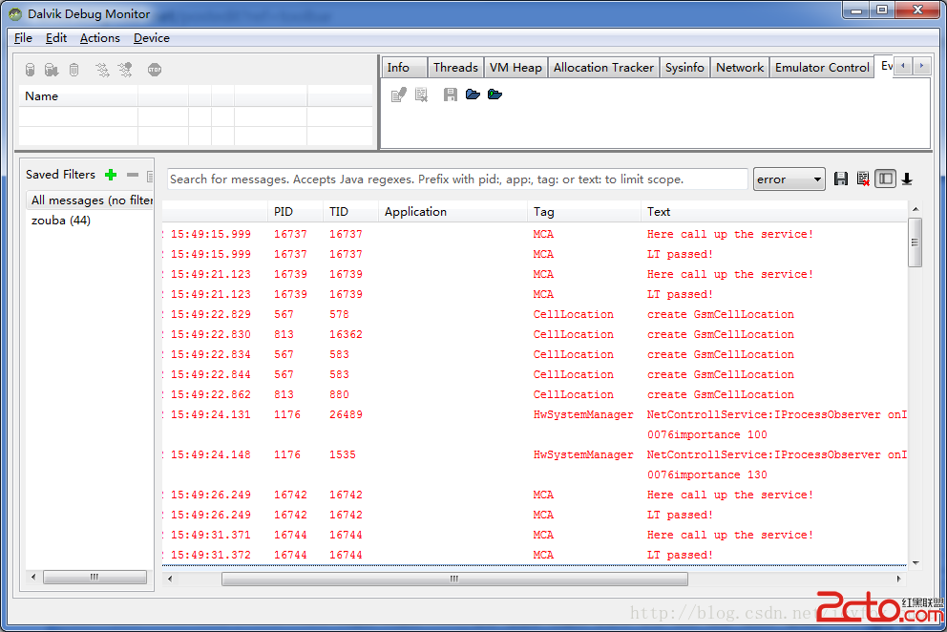Screen dimensions: 947x632
Task: Click the log message search field
Action: [457, 179]
